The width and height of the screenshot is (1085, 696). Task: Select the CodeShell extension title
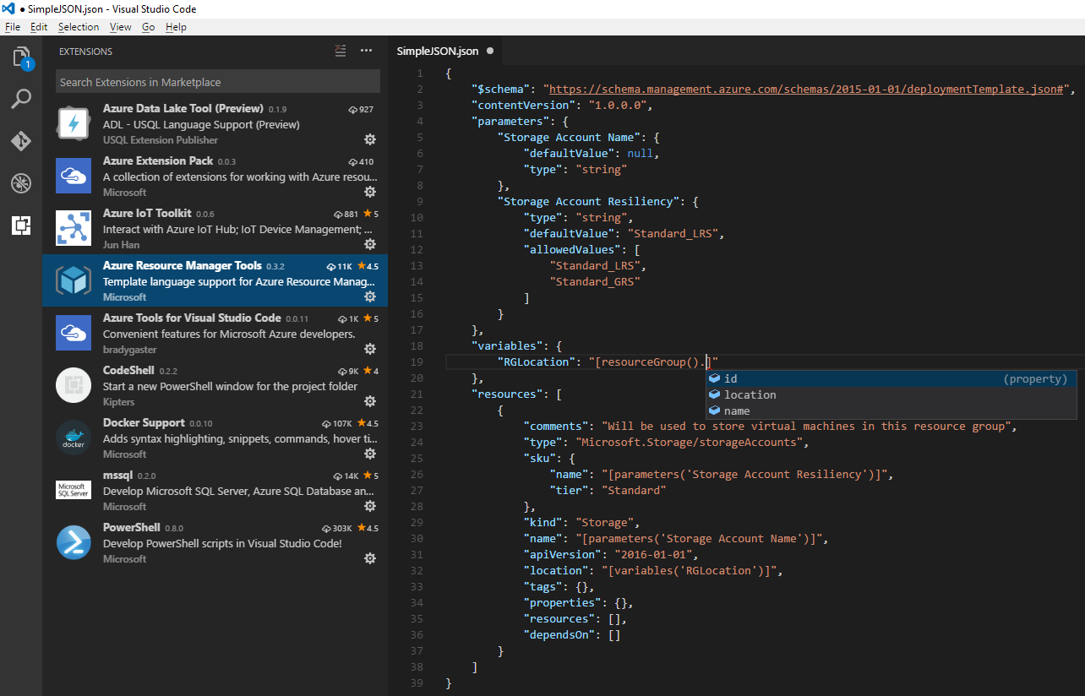pyautogui.click(x=128, y=370)
